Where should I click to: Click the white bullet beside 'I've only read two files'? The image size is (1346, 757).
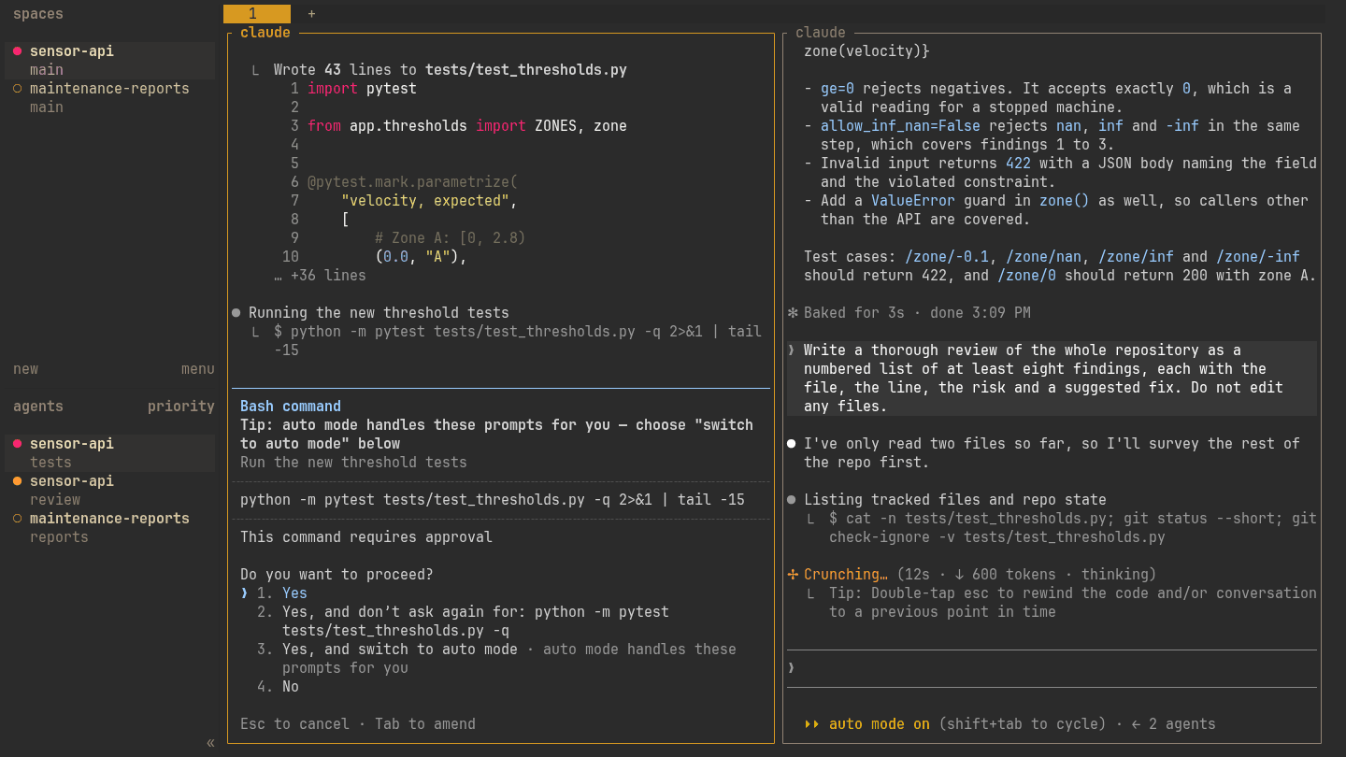coord(792,444)
